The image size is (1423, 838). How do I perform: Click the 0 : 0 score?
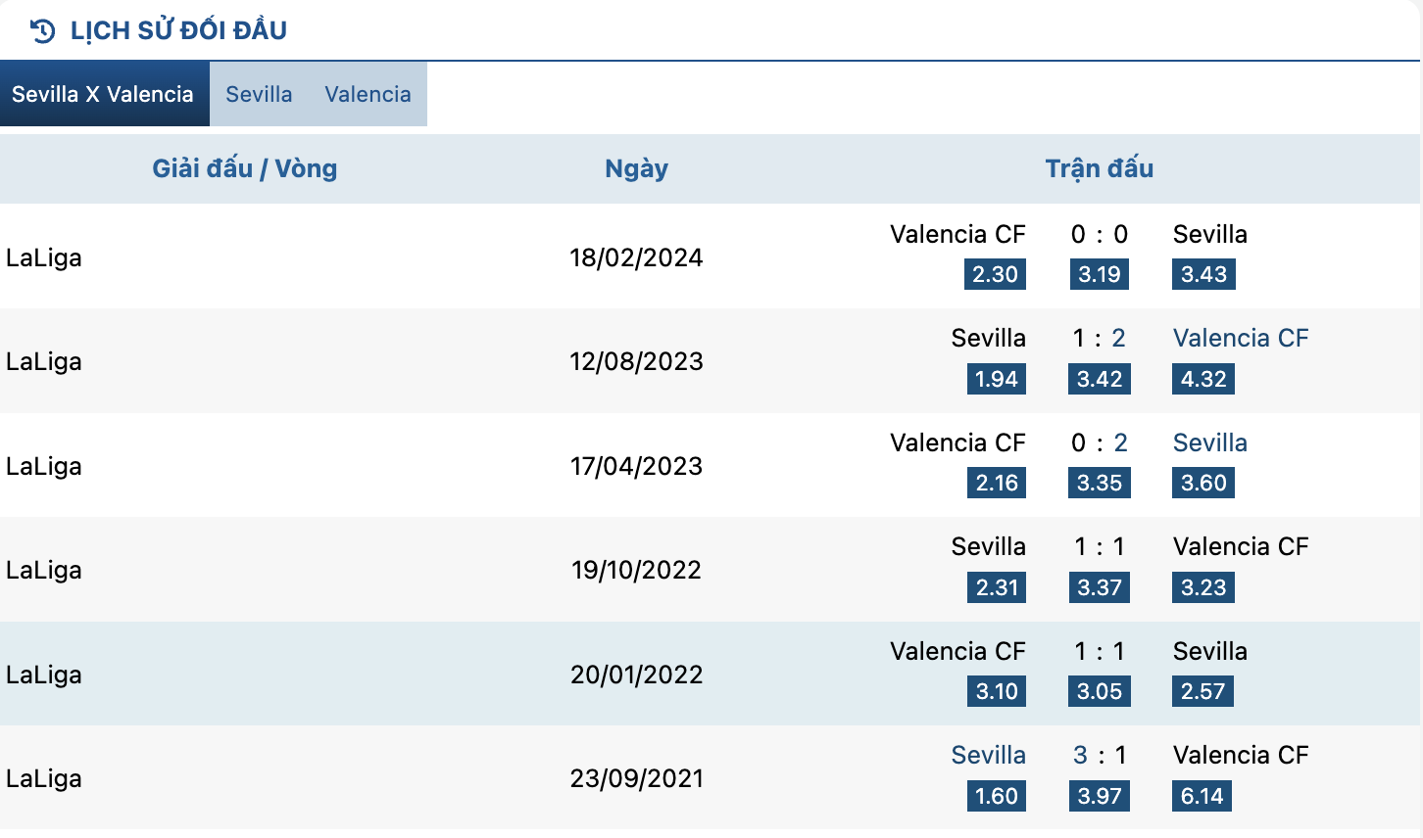[1099, 234]
